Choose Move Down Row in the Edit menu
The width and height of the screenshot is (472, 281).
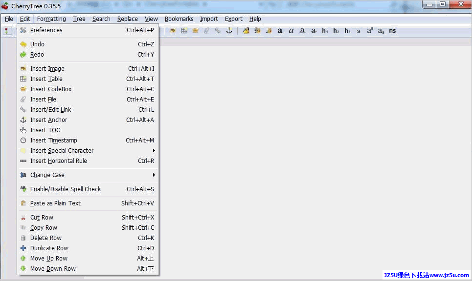coord(88,268)
